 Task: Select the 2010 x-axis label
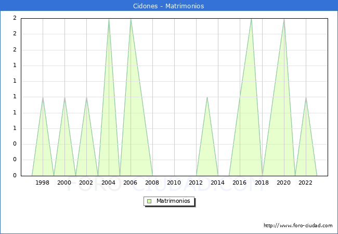pyautogui.click(x=174, y=183)
